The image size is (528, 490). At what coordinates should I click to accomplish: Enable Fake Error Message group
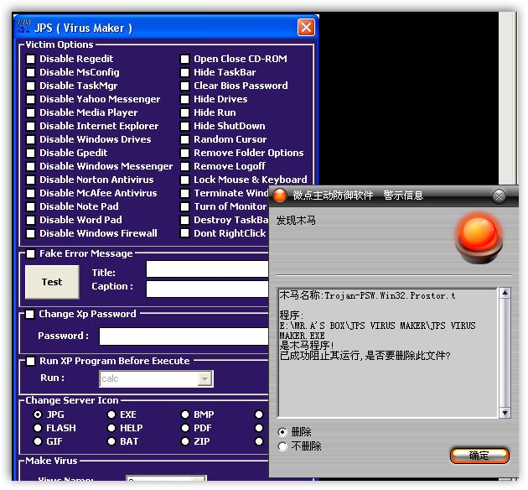31,253
